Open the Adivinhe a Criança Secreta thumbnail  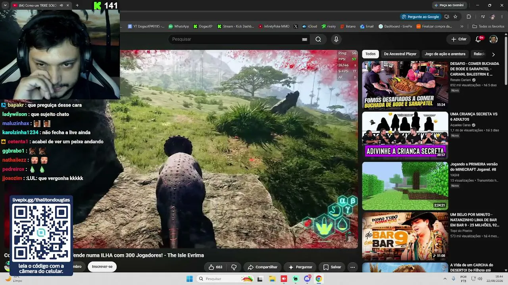(405, 135)
